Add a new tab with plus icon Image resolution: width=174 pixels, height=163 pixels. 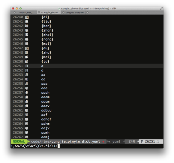coord(87,13)
